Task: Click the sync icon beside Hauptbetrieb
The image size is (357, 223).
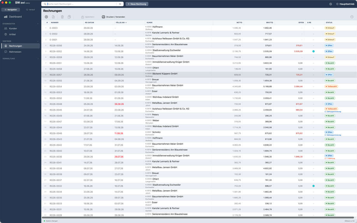Action: 331,4
